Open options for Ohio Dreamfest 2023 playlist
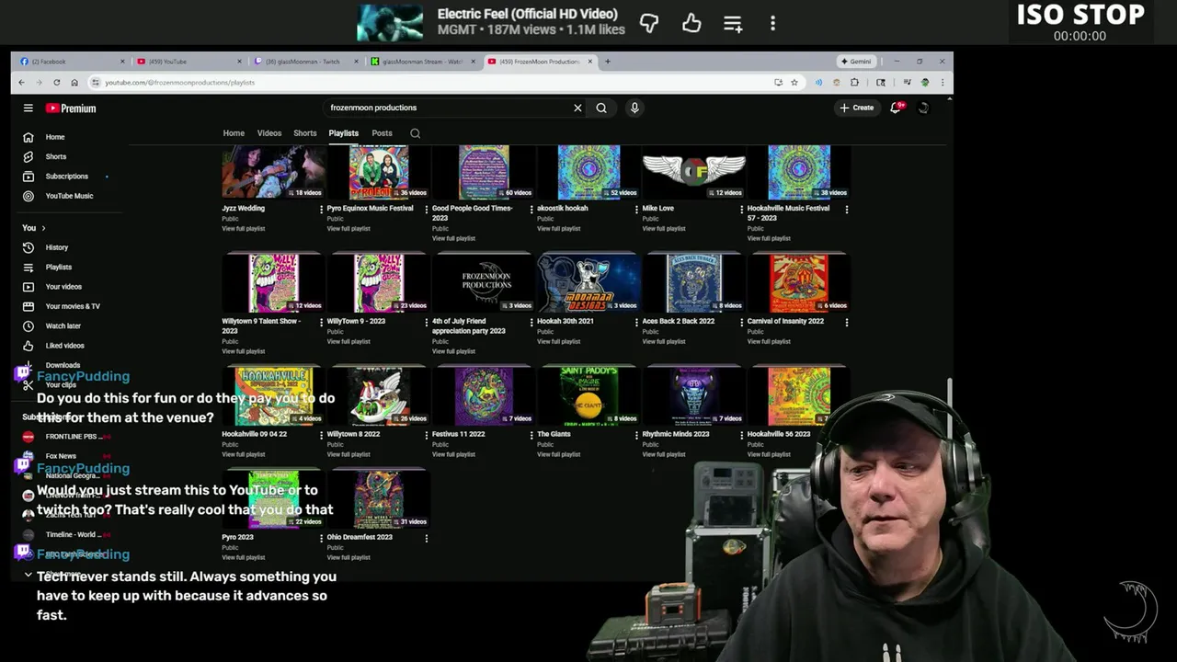Screen dimensions: 1177x662 426,539
